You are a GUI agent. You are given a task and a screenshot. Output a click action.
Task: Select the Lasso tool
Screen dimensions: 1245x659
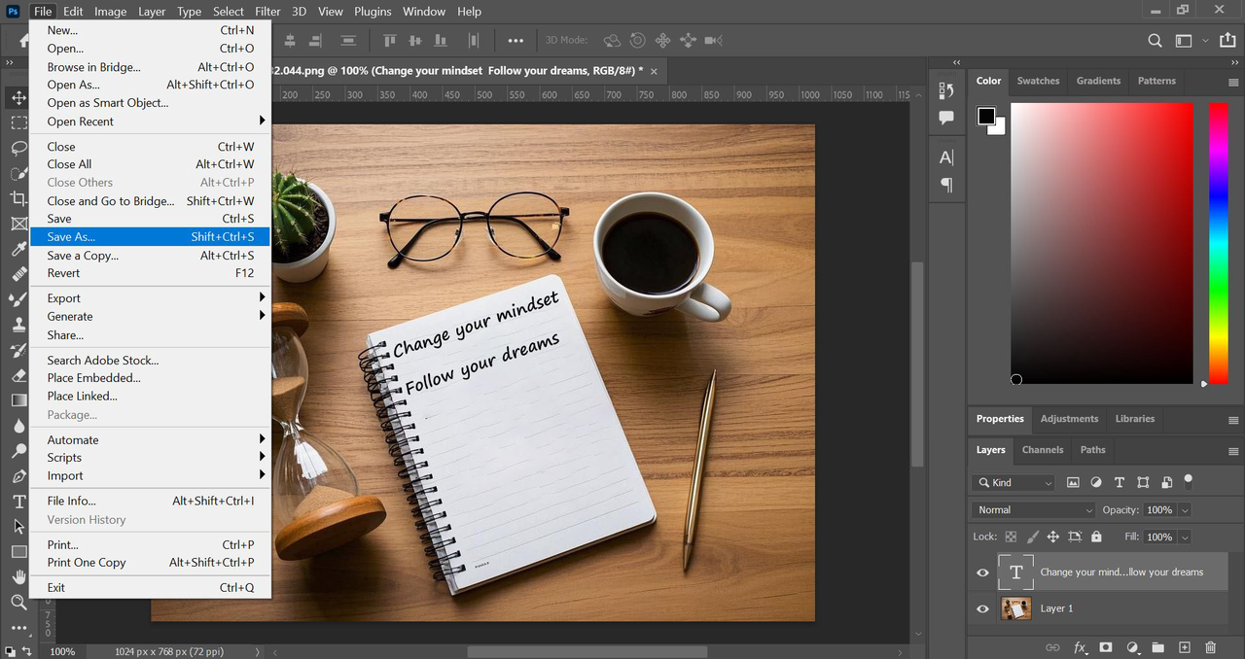(x=18, y=149)
